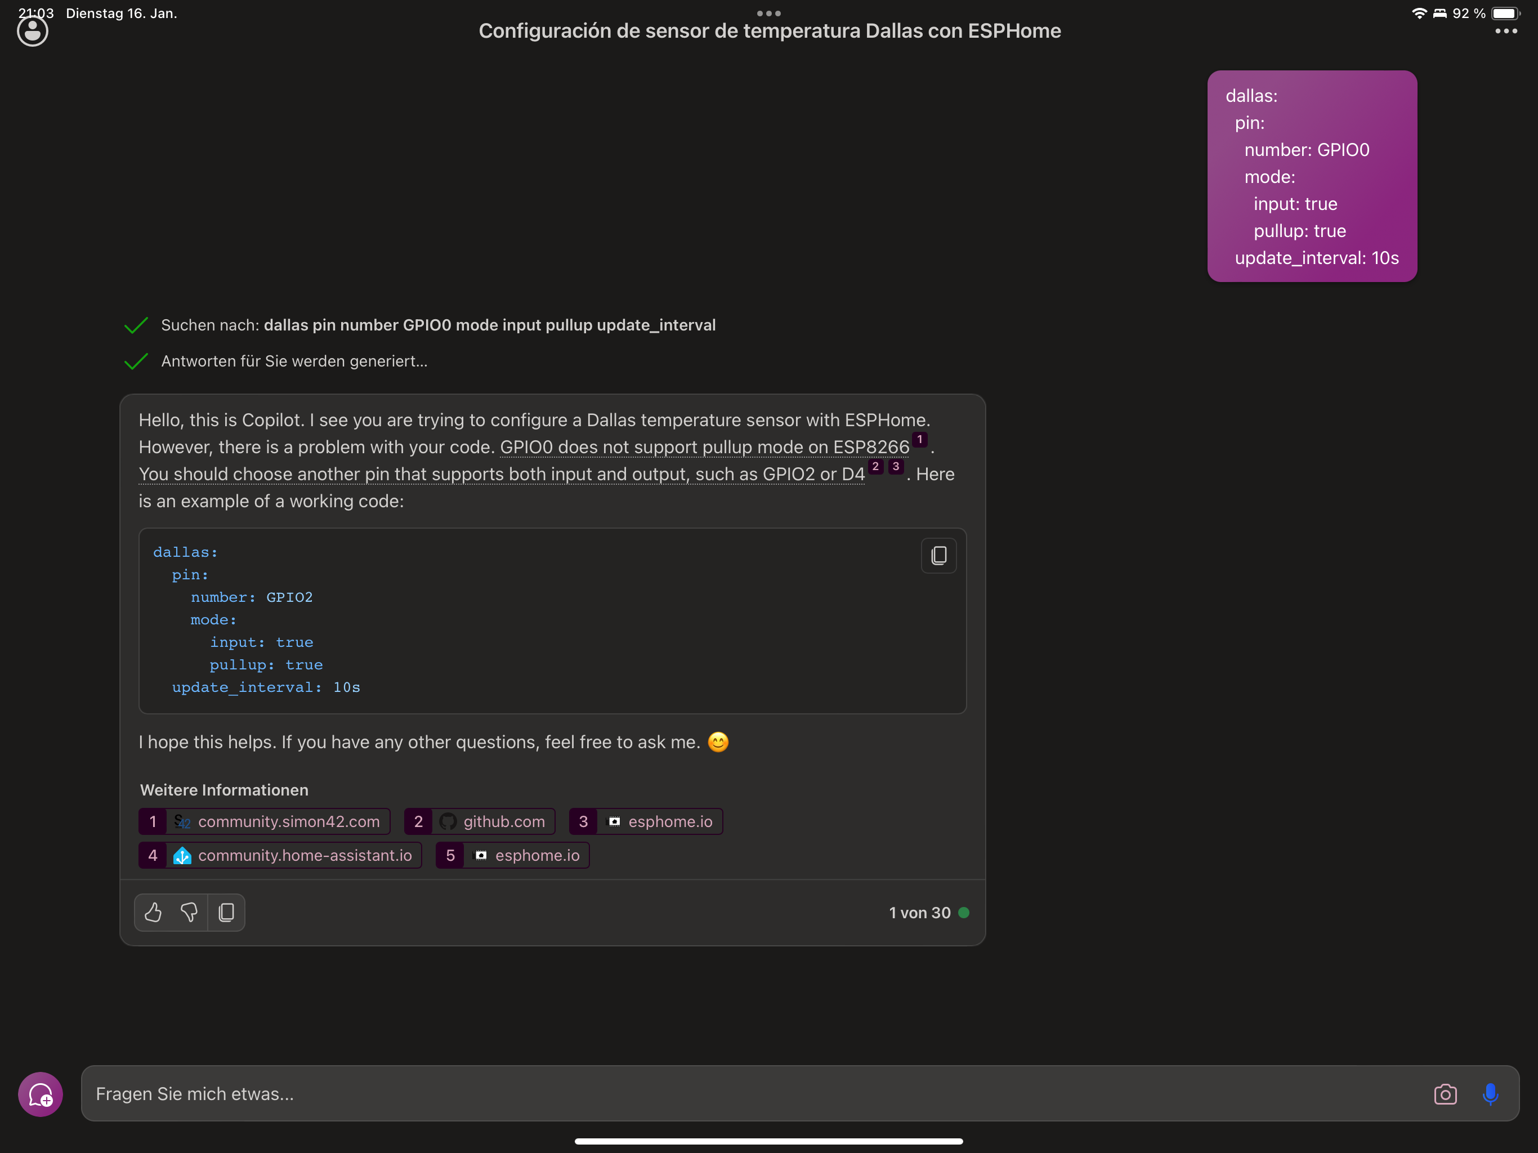The image size is (1538, 1153).
Task: Tap the "1 von 30" counter
Action: pos(919,913)
